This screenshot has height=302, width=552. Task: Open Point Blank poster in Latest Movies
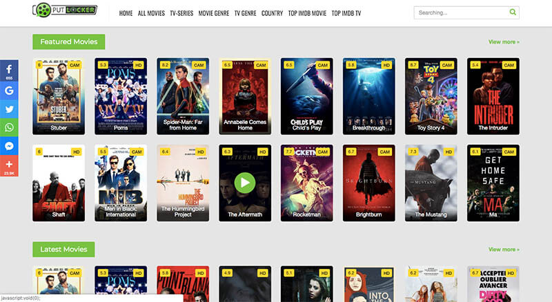(183, 283)
